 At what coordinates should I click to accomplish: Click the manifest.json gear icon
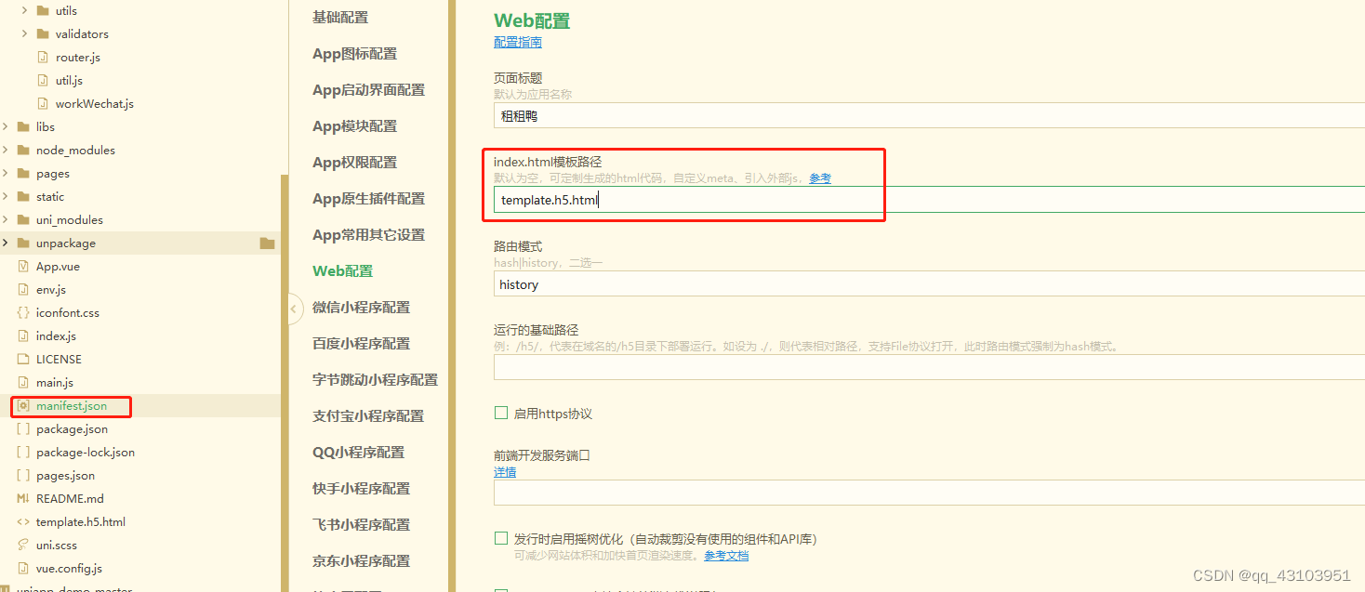point(22,406)
